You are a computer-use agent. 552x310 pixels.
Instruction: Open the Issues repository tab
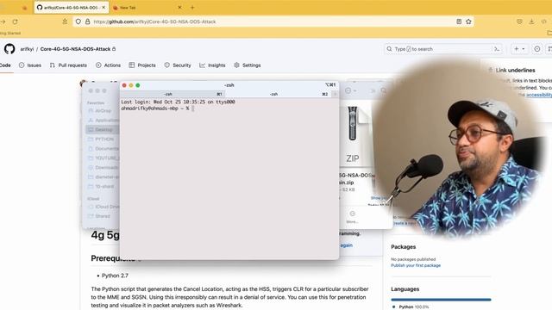30,65
